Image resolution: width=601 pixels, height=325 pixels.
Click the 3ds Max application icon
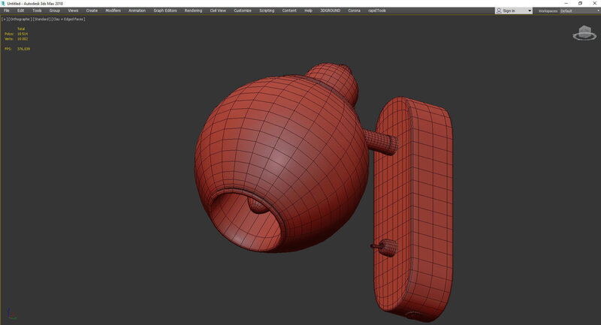click(x=3, y=3)
